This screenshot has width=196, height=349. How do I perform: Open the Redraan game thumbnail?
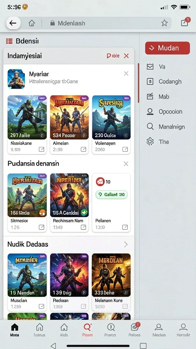69,275
